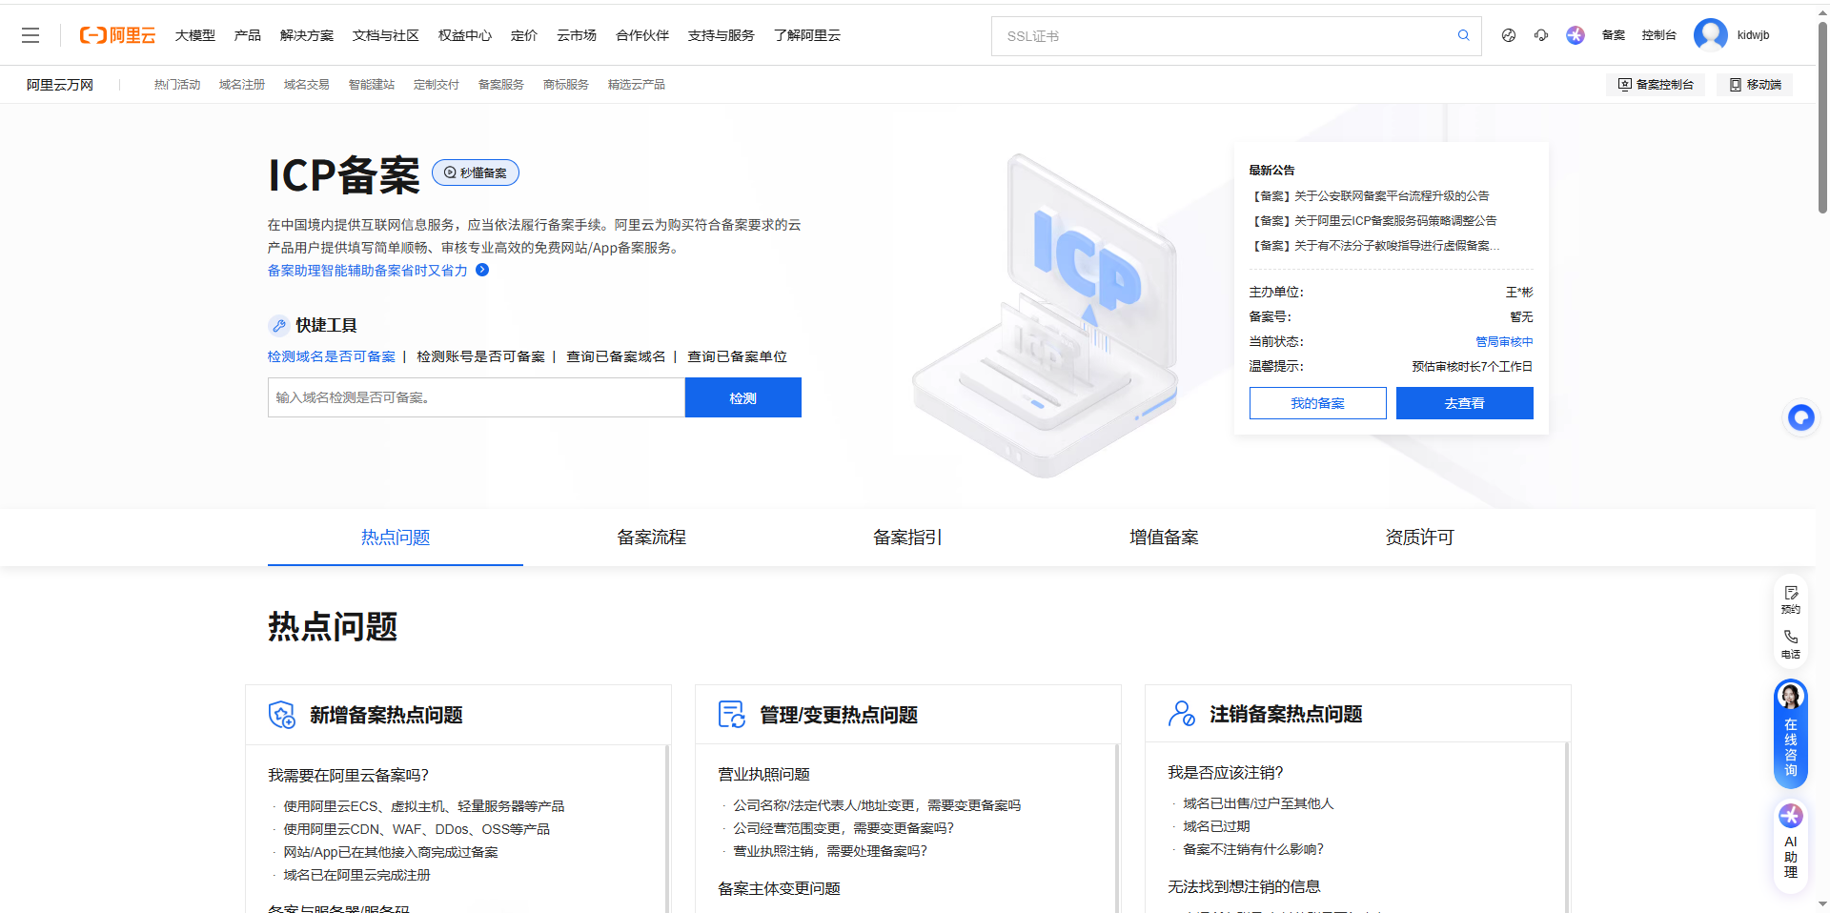The image size is (1830, 913).
Task: Open 产品 menu
Action: click(x=248, y=35)
